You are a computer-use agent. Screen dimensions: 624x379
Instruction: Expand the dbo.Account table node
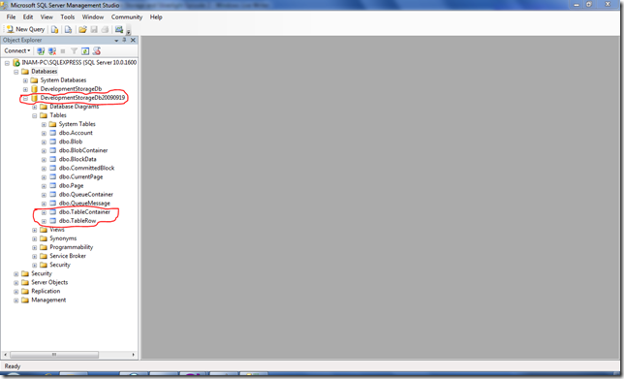[44, 134]
